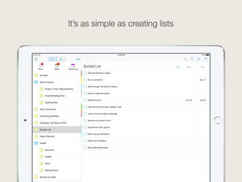Click the Movies to watch note icon
The image size is (242, 182).
tap(36, 177)
